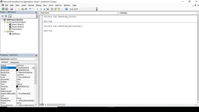This screenshot has height=112, width=199.
Task: Select the Height property value 298.5
Action: (18, 89)
